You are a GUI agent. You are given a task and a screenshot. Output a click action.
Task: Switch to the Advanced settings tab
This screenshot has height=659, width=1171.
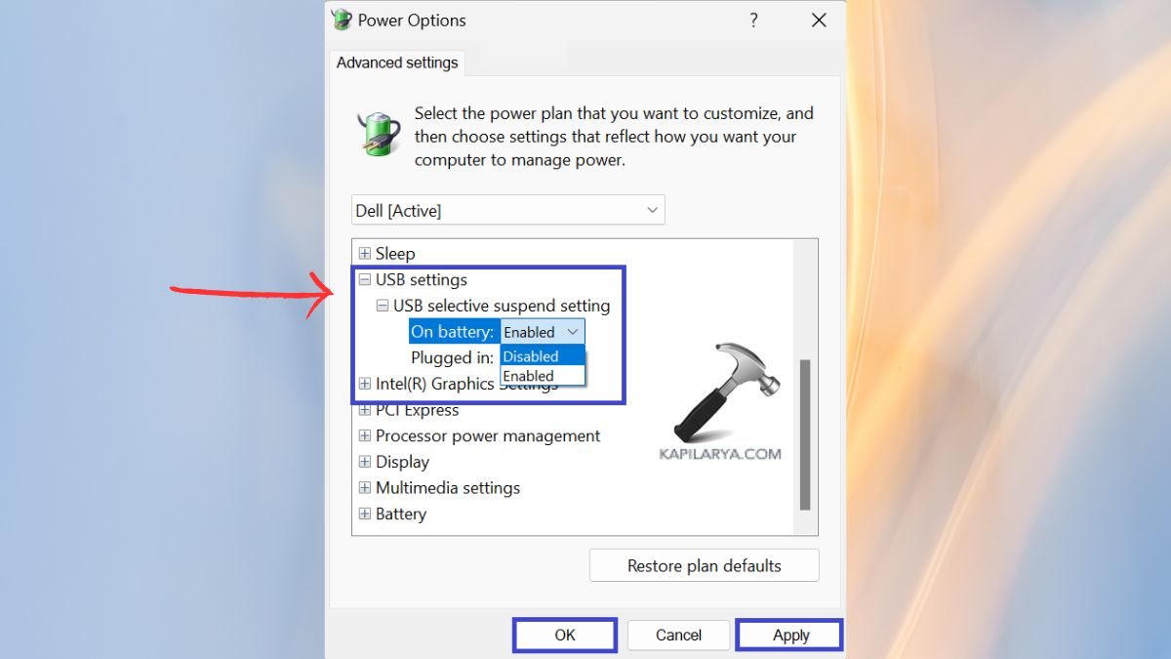click(397, 62)
